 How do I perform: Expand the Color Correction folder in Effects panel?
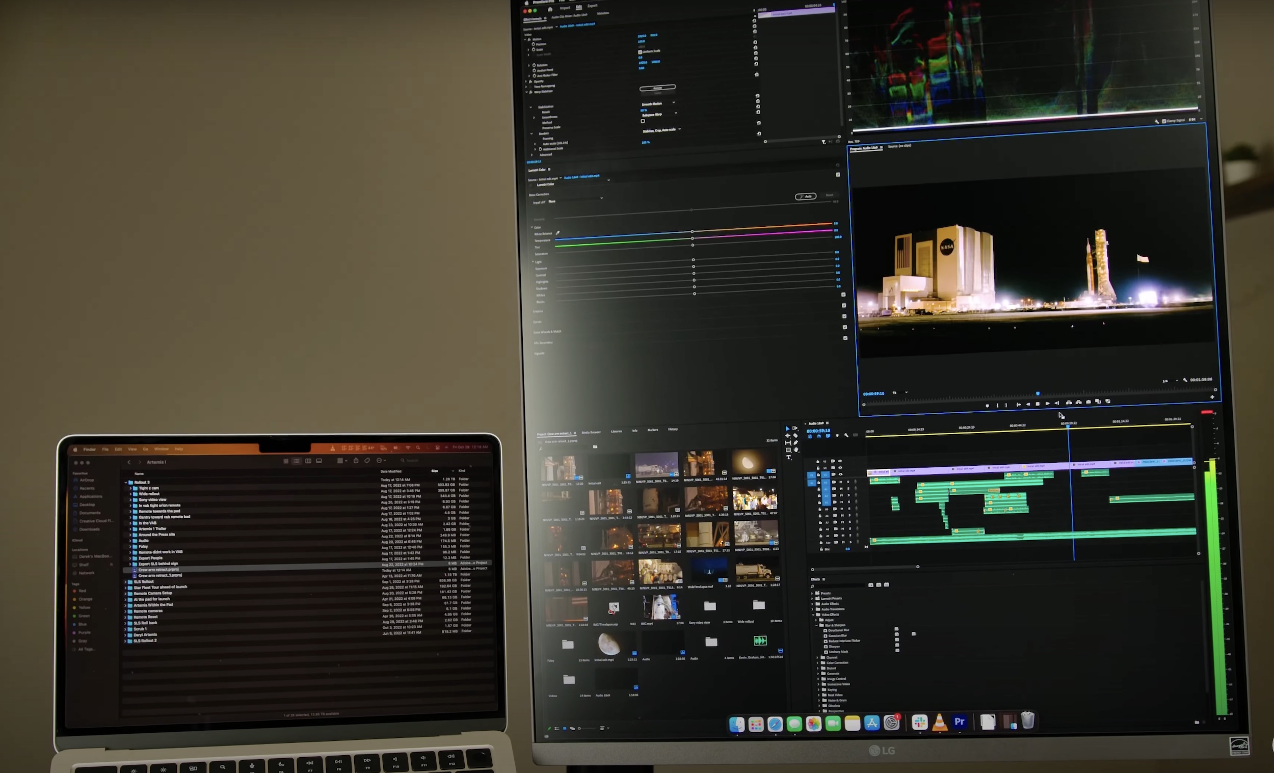[818, 663]
